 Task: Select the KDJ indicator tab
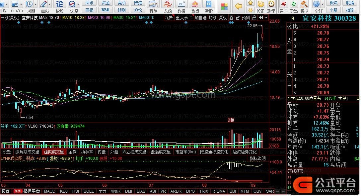click(x=64, y=191)
